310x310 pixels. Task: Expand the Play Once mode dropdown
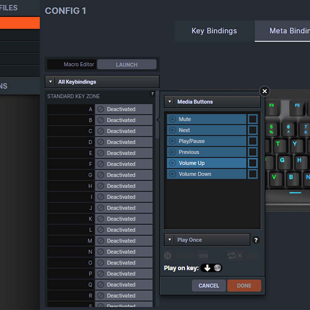tap(169, 240)
